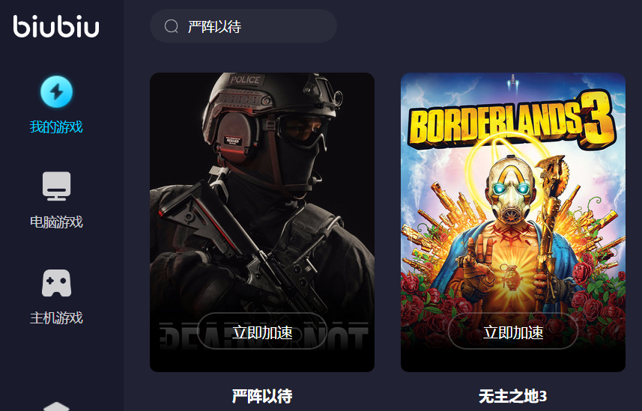Click the masked Psycho character on Borderlands cover

click(x=511, y=229)
